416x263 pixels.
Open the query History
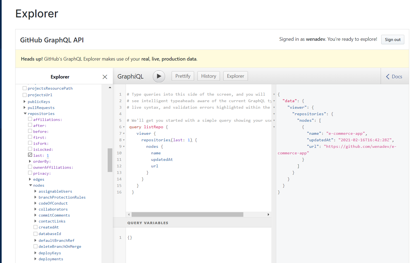209,76
